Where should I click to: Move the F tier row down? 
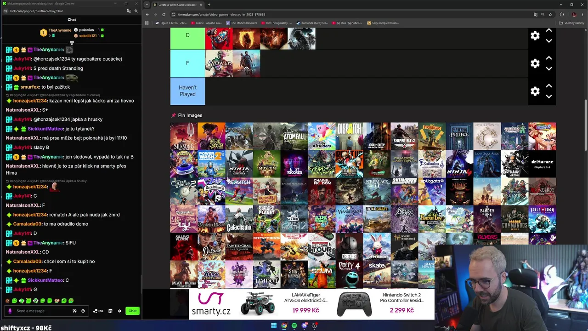point(548,69)
